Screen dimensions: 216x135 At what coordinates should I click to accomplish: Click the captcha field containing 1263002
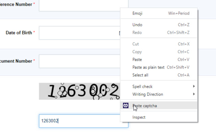(x=83, y=121)
